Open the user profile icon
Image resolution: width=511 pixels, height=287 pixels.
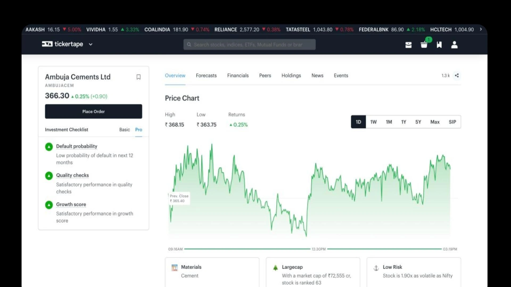click(454, 45)
